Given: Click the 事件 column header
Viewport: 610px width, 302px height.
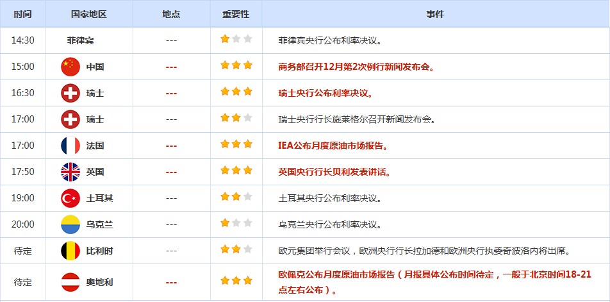Looking at the screenshot, I should pyautogui.click(x=435, y=14).
